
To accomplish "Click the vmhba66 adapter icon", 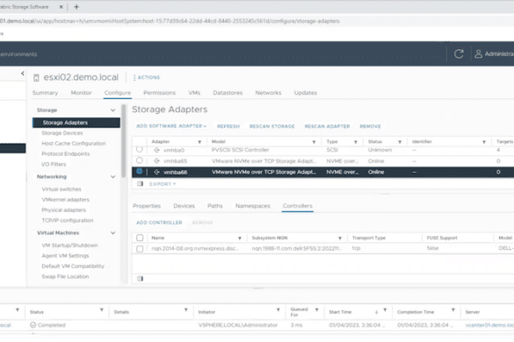I will (156, 172).
